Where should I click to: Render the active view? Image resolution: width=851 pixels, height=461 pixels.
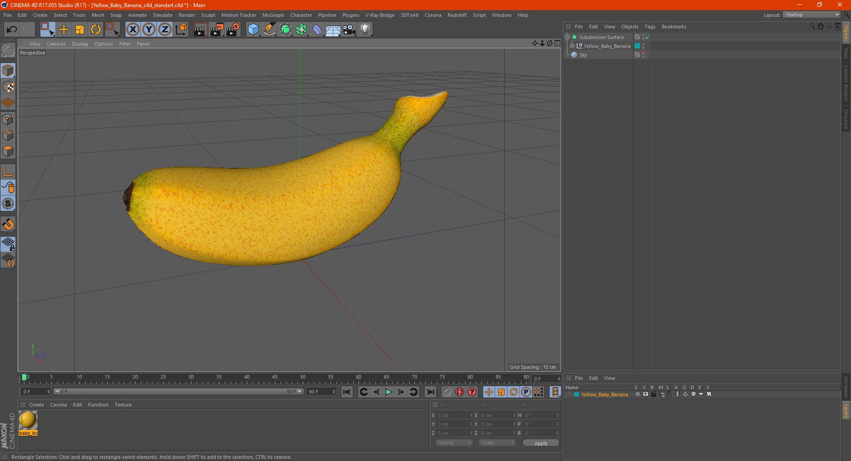click(200, 30)
